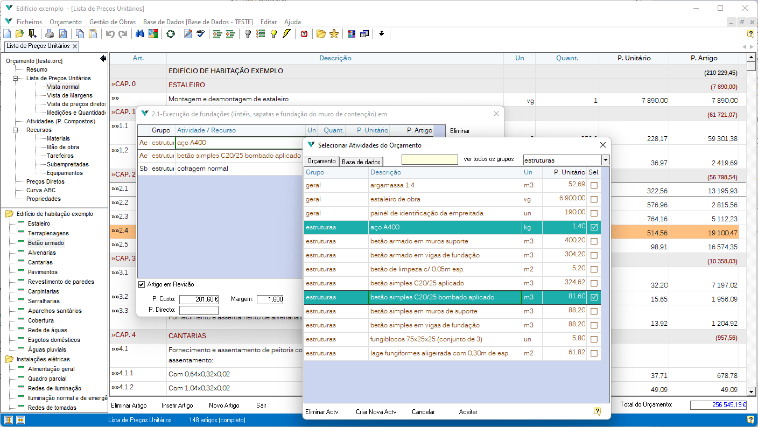Click the green refresh circle icon
Screen dimensions: 758x427
click(171, 34)
